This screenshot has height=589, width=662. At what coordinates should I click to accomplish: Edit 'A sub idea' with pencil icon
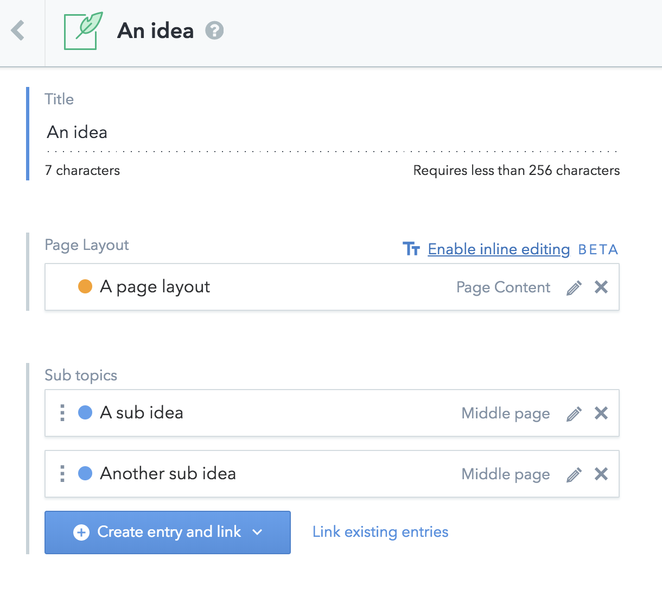pos(574,413)
